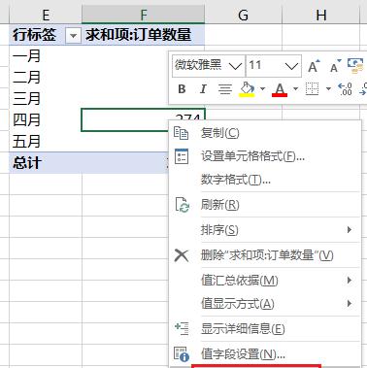The image size is (367, 368).
Task: Select the 一月 row label cell
Action: (x=46, y=56)
